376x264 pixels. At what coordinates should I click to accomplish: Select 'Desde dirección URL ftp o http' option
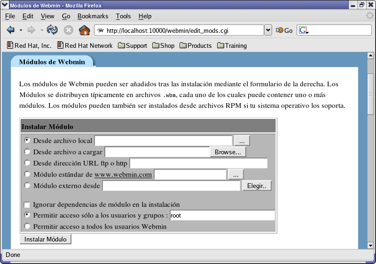tap(27, 163)
